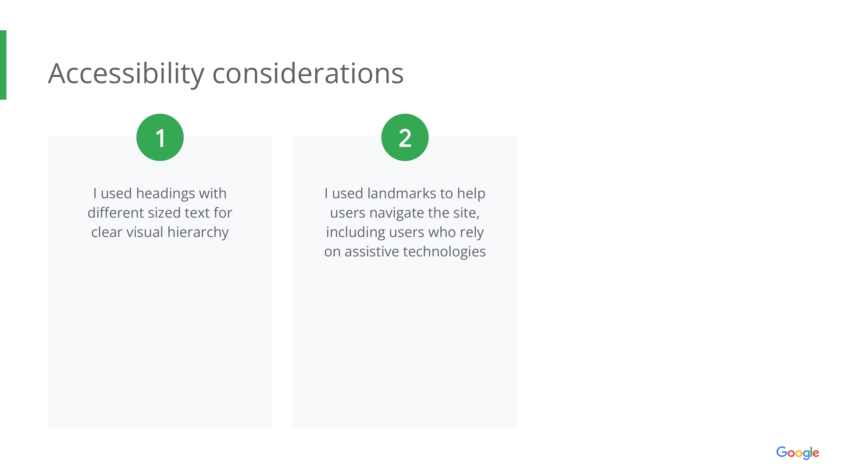
Task: Select the "I used headings with" line
Action: tap(160, 193)
